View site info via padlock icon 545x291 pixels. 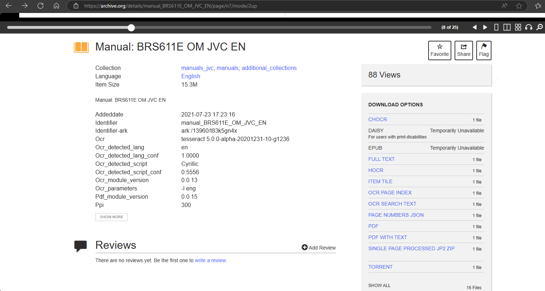coord(76,6)
